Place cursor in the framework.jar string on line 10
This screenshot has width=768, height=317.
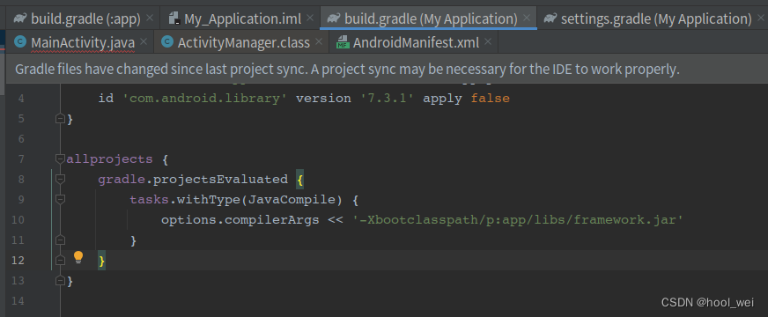pos(518,220)
